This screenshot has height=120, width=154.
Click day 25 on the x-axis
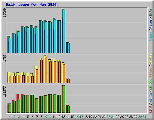117,117
